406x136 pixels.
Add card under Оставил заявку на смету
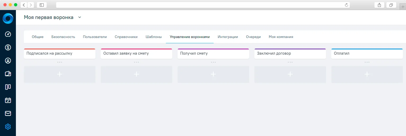136,74
